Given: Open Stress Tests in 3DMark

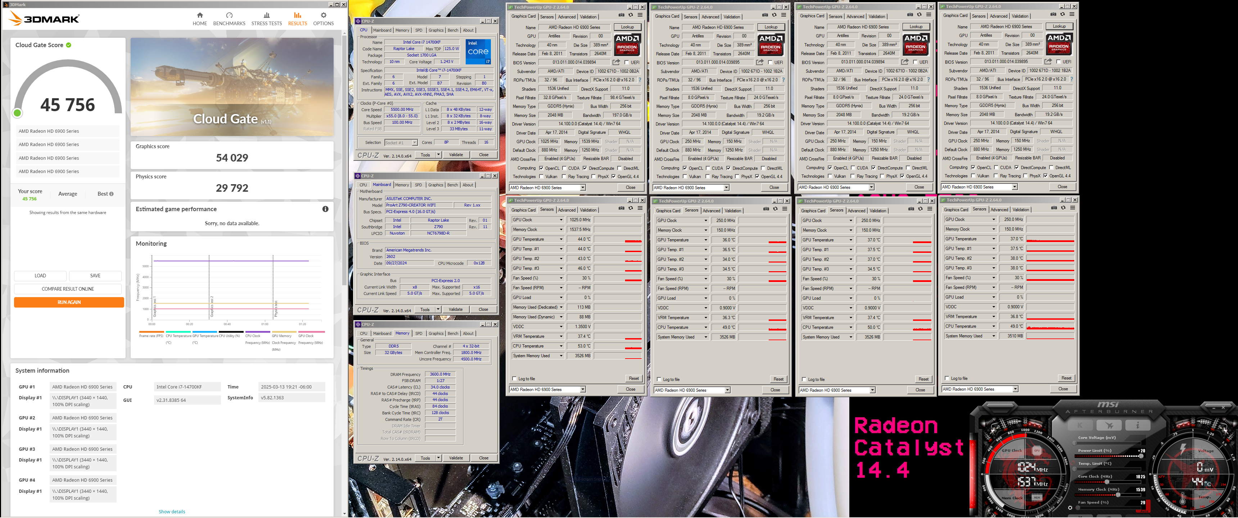Looking at the screenshot, I should click(x=266, y=19).
